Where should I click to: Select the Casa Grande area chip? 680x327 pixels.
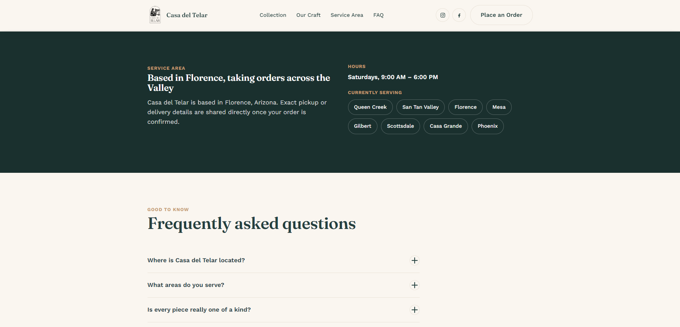(446, 126)
